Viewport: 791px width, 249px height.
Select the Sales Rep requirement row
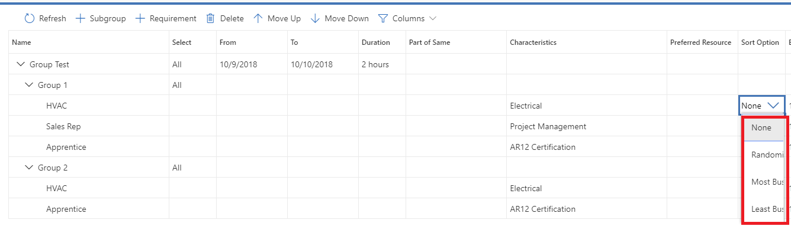click(x=63, y=126)
